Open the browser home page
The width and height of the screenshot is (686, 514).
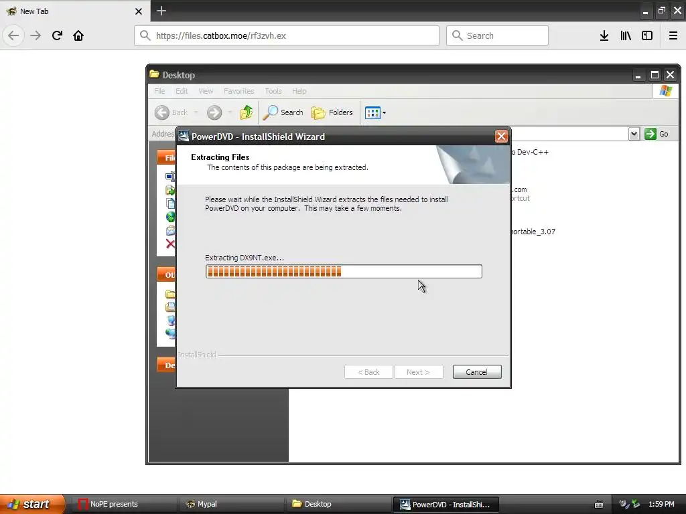pos(78,35)
